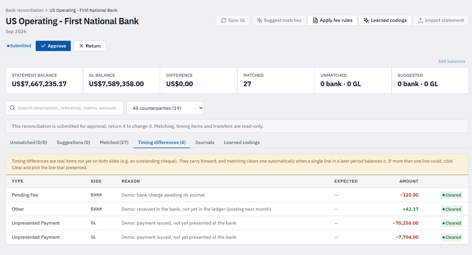Open the All counterparties dropdown
The image size is (472, 255).
(x=165, y=108)
